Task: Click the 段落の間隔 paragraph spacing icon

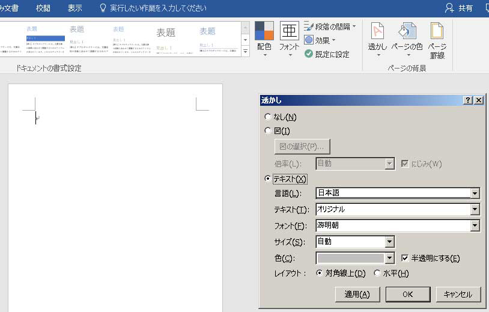Action: point(309,26)
